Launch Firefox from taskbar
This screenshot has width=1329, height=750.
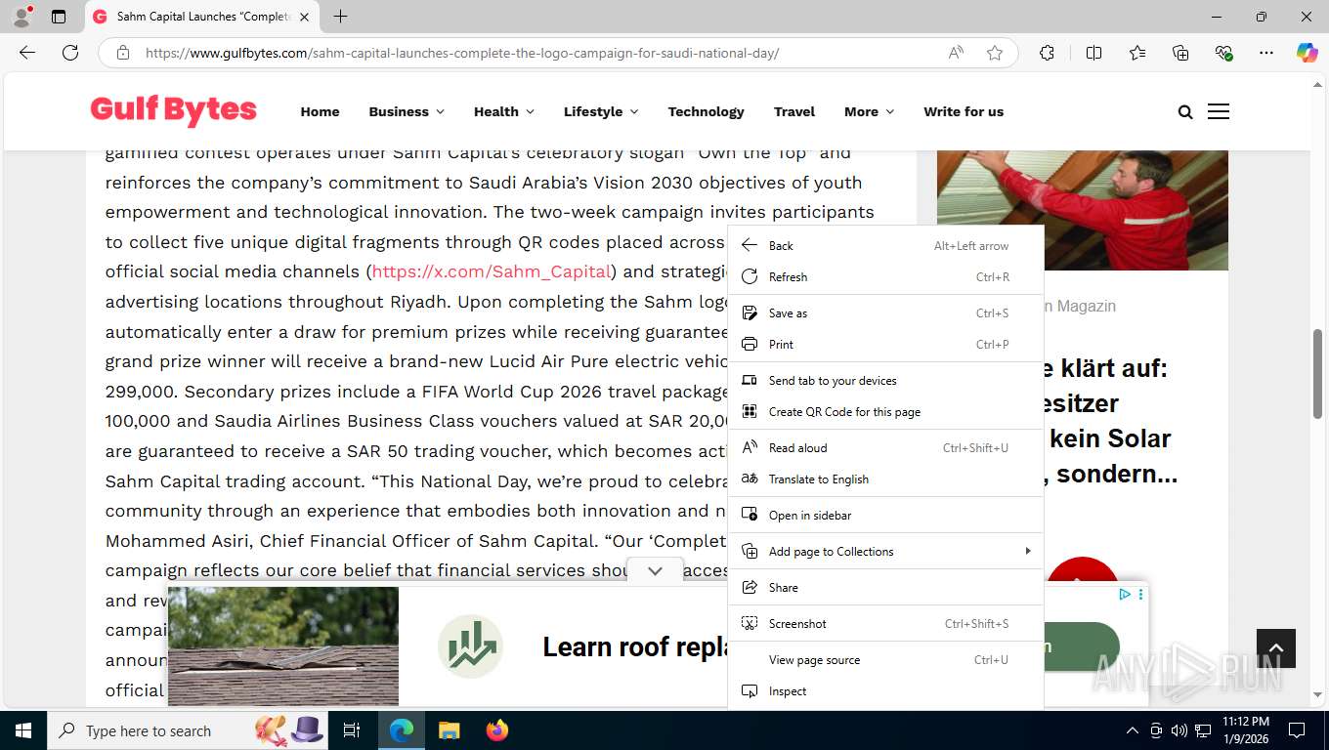(496, 730)
